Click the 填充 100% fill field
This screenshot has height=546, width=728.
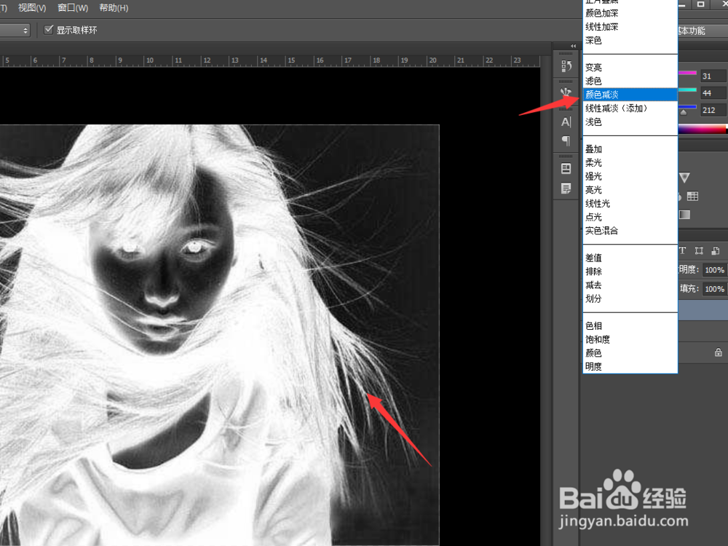point(714,289)
